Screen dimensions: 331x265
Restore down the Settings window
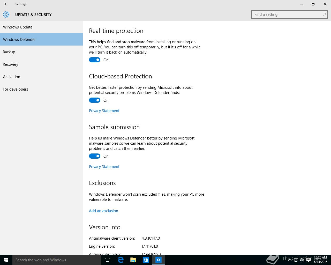(x=313, y=4)
